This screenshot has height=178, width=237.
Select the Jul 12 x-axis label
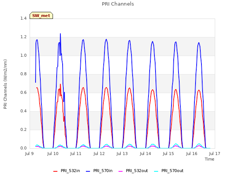coord(99,154)
